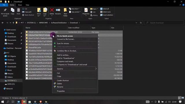Click Edit in the Open group

(93, 12)
